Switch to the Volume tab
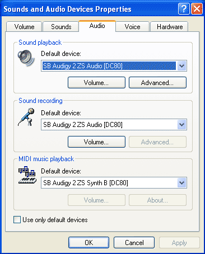Image resolution: width=205 pixels, height=254 pixels. tap(24, 27)
